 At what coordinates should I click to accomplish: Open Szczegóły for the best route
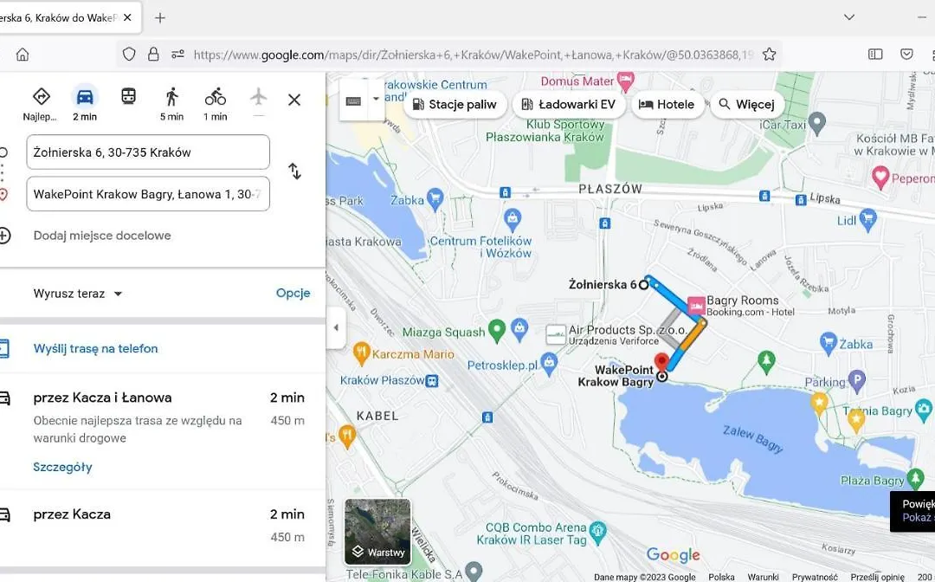pyautogui.click(x=62, y=467)
